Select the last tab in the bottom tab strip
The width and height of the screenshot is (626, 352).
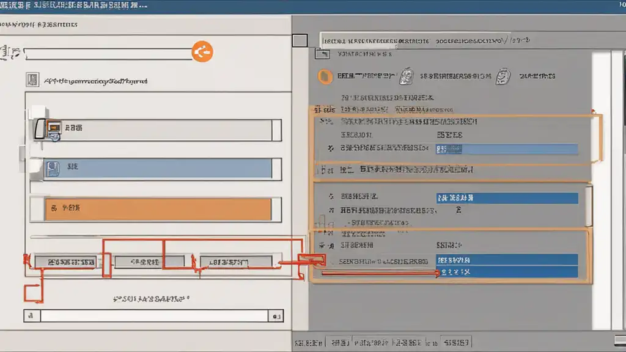(x=457, y=342)
